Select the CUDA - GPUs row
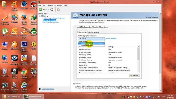 click(x=108, y=65)
